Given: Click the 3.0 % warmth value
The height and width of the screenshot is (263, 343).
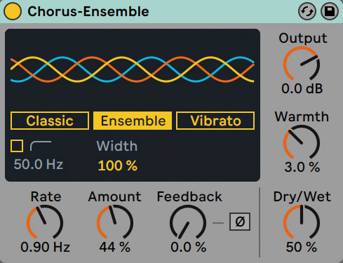Looking at the screenshot, I should click(302, 167).
